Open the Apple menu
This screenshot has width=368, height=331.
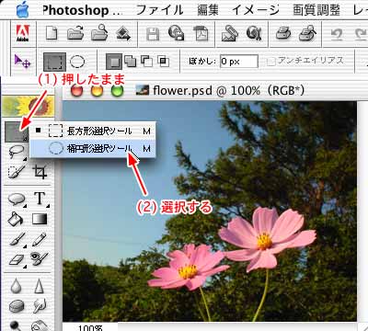pos(22,9)
